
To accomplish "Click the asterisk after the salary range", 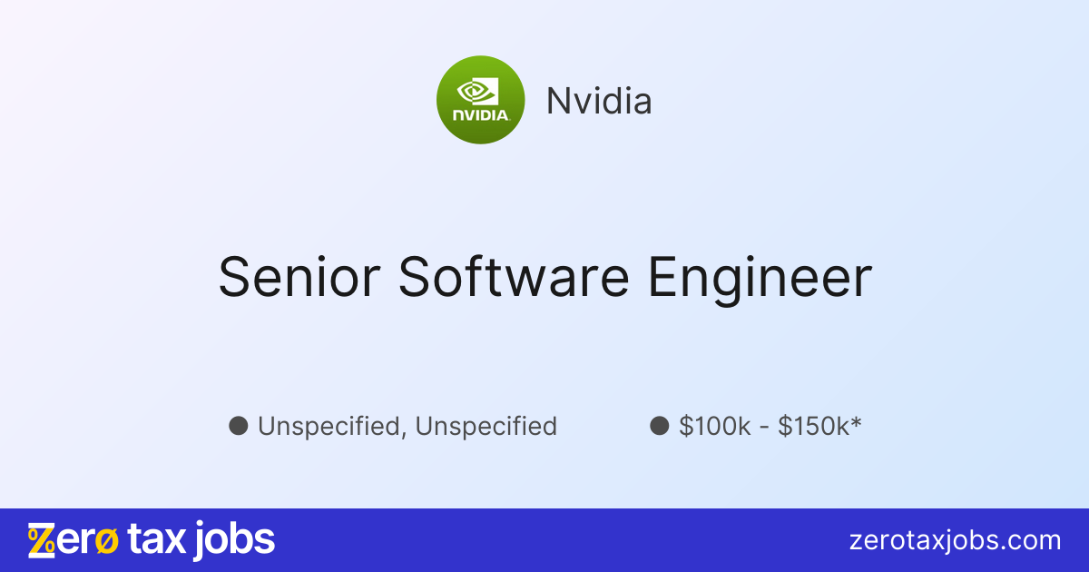I will [x=855, y=422].
